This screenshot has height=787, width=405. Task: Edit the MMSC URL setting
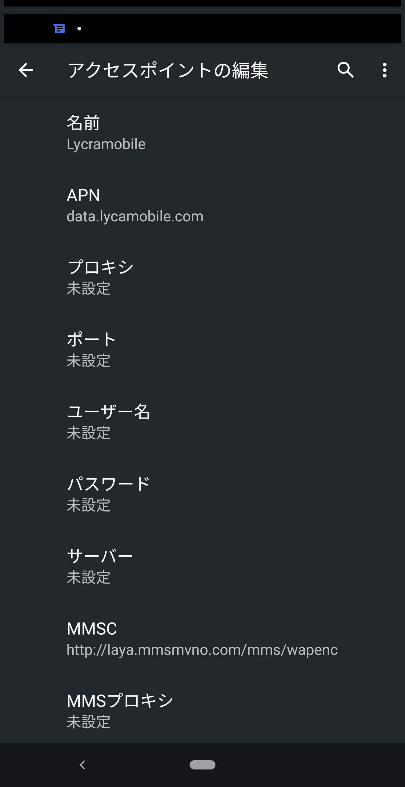202,639
